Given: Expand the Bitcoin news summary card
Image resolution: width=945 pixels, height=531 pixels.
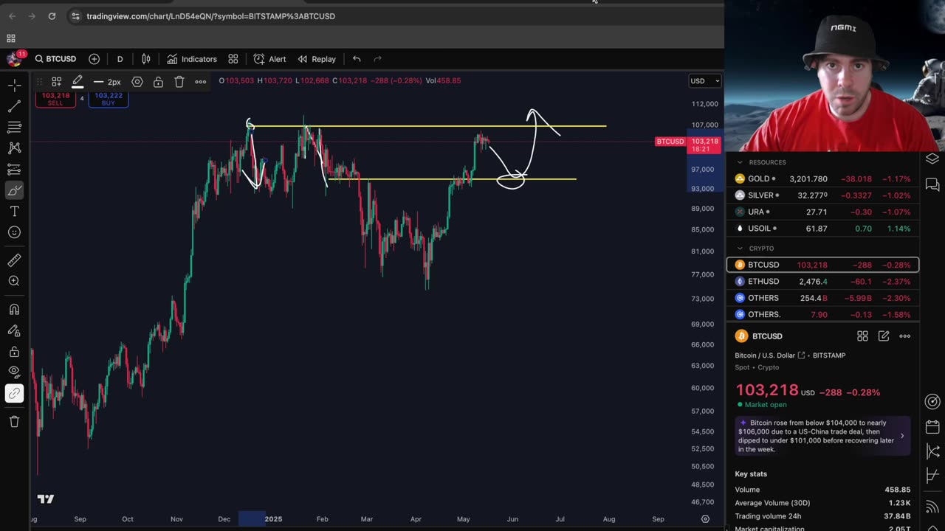Looking at the screenshot, I should (822, 436).
